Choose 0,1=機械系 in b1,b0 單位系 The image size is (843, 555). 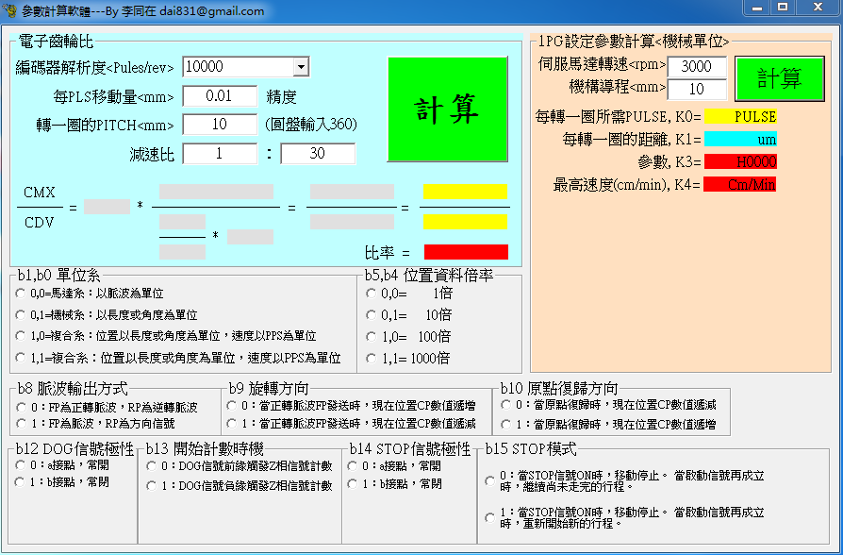pyautogui.click(x=21, y=314)
